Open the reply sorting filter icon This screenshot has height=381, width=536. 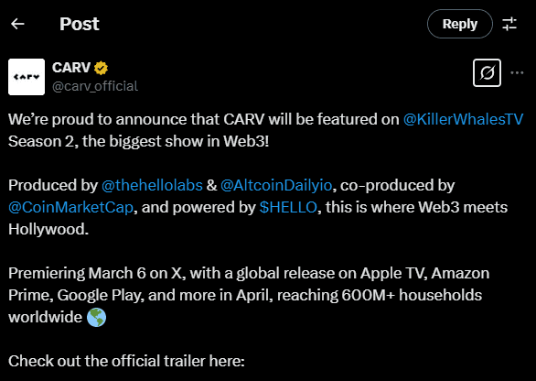click(x=509, y=24)
